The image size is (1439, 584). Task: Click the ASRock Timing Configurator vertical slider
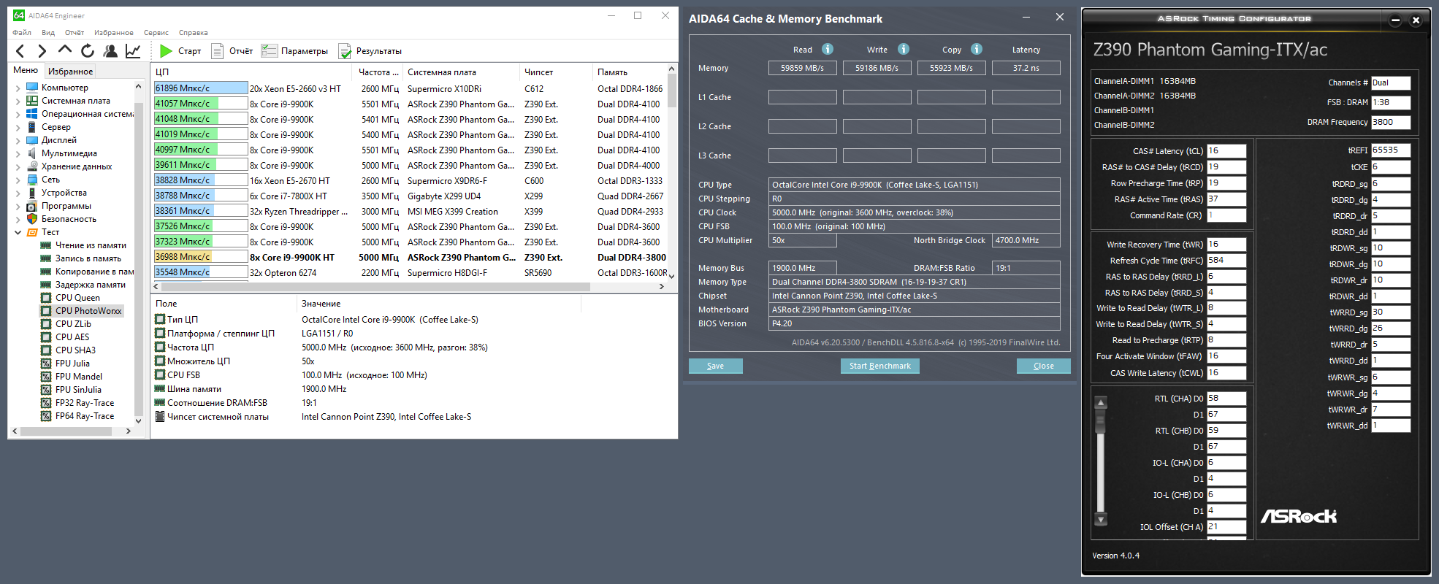click(1101, 461)
